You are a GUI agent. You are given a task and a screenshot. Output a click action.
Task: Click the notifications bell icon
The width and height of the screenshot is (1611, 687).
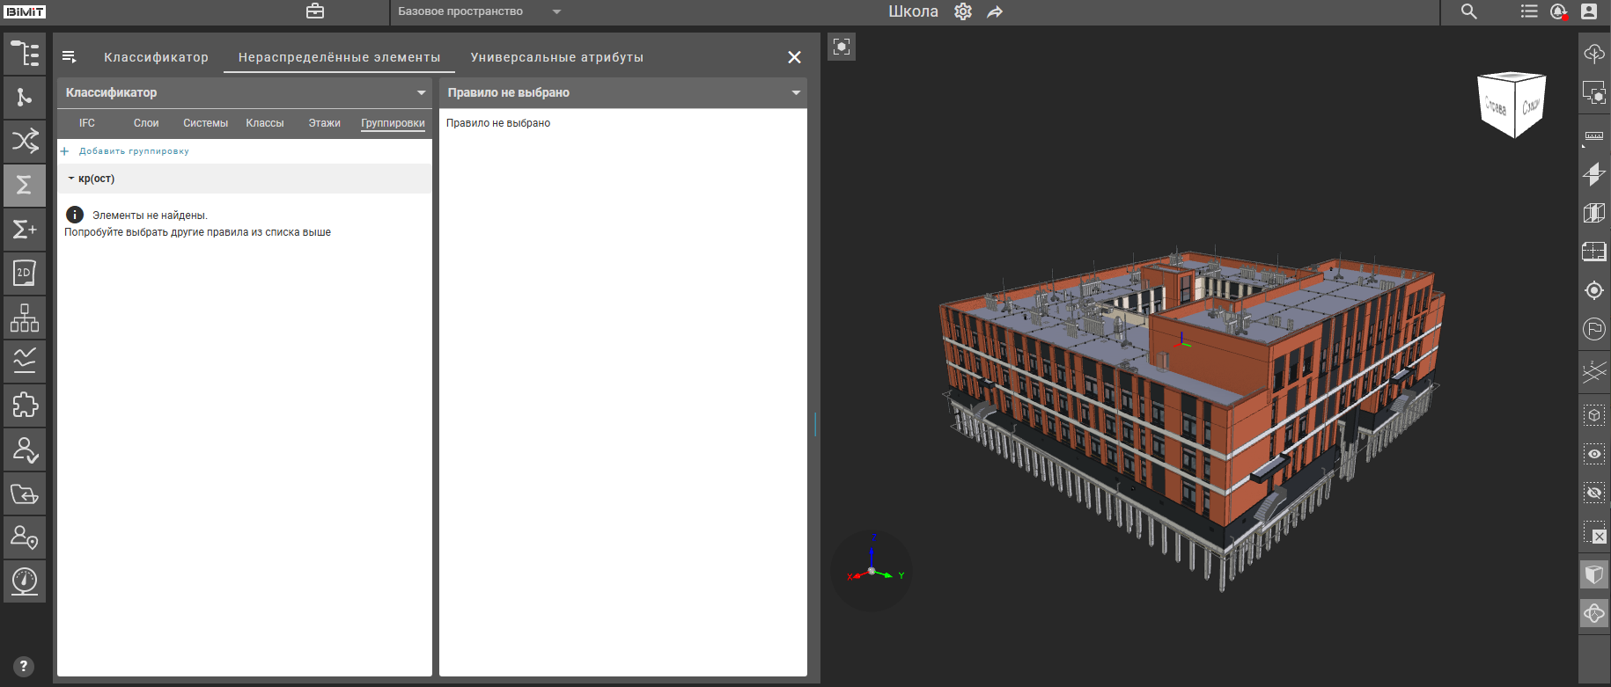(1558, 11)
